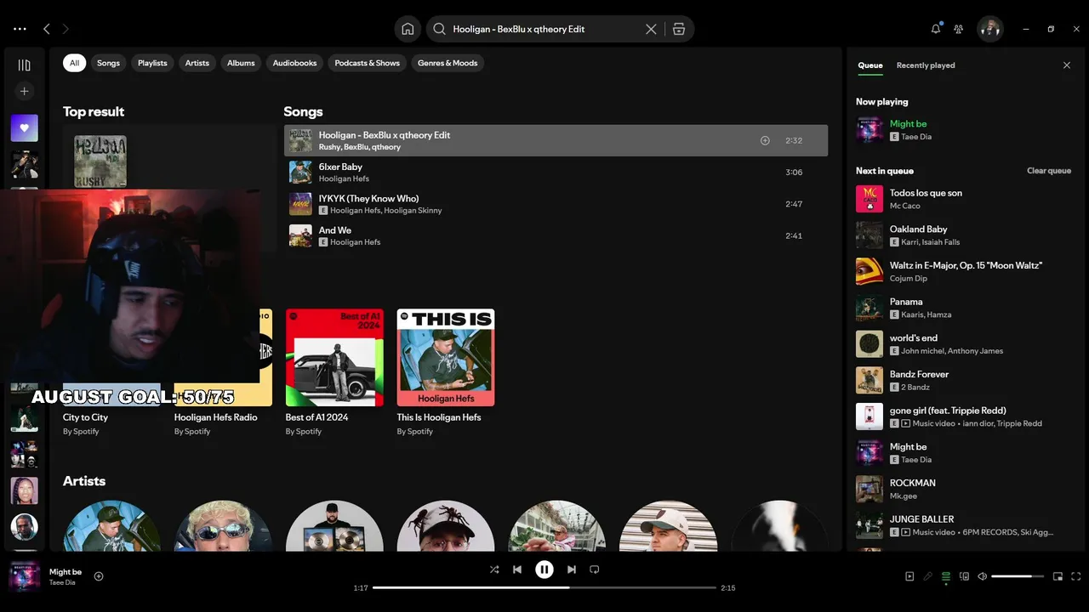1089x612 pixels.
Task: Select ROCKMAN in queue
Action: click(x=964, y=489)
